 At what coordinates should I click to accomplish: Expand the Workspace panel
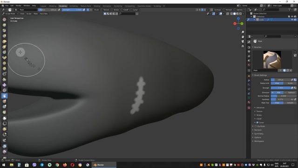(259, 141)
